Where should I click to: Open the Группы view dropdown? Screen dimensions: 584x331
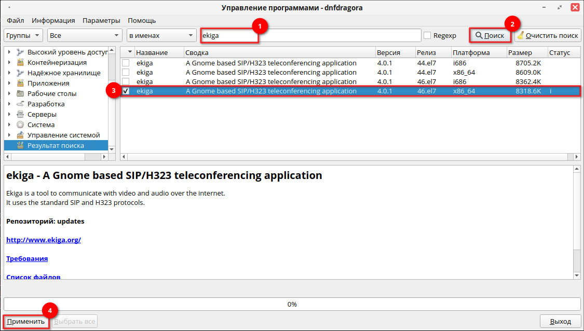click(23, 35)
